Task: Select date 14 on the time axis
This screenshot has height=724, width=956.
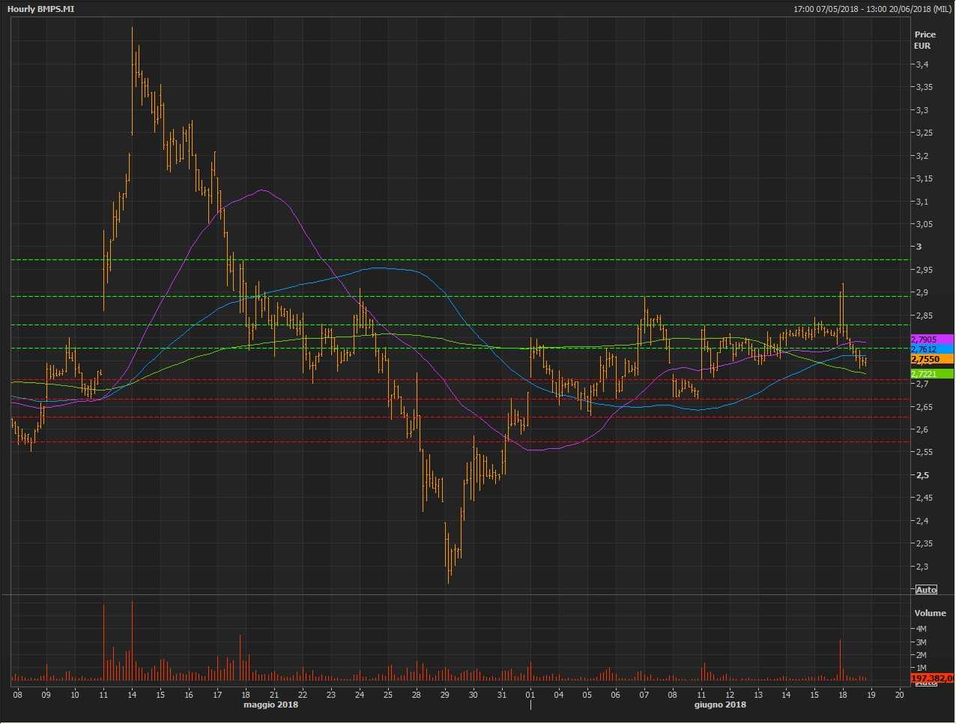Action: coord(132,695)
